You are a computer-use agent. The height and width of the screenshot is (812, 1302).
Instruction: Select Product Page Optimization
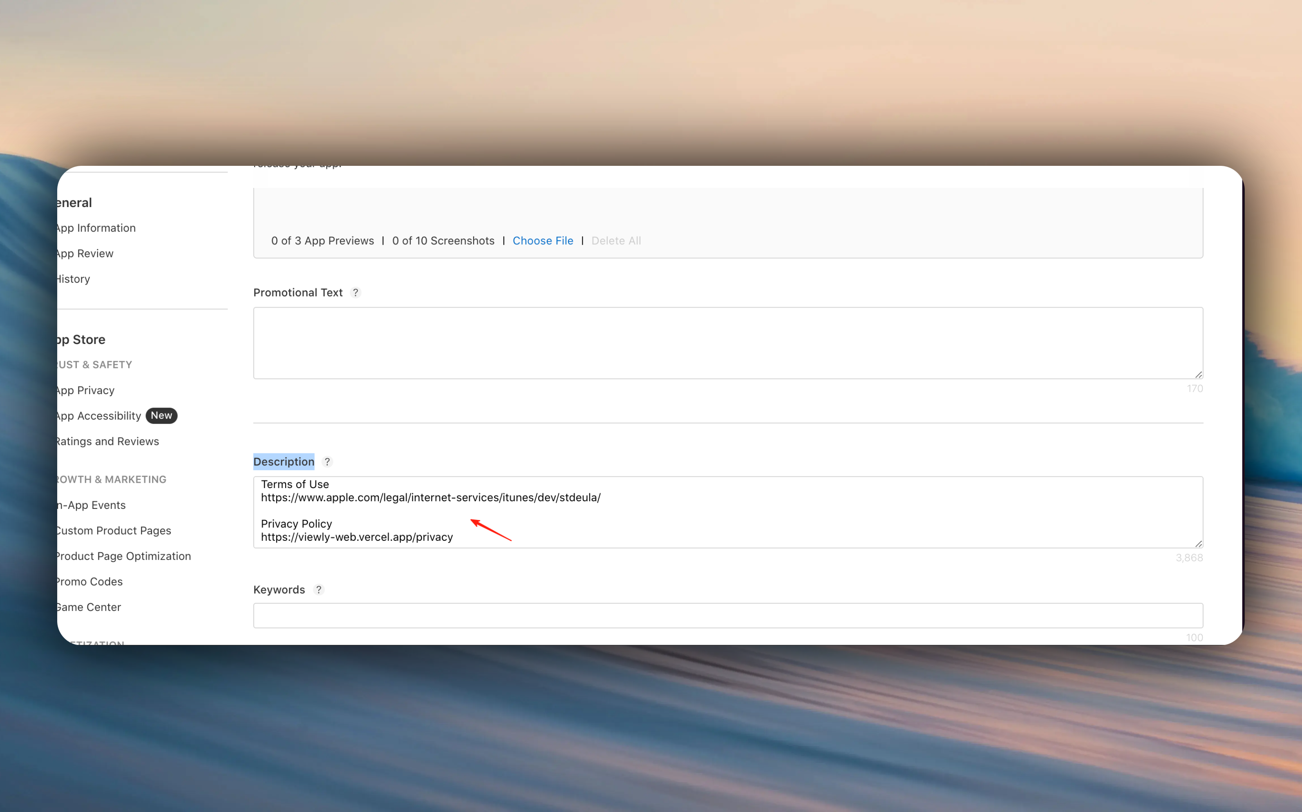(123, 556)
